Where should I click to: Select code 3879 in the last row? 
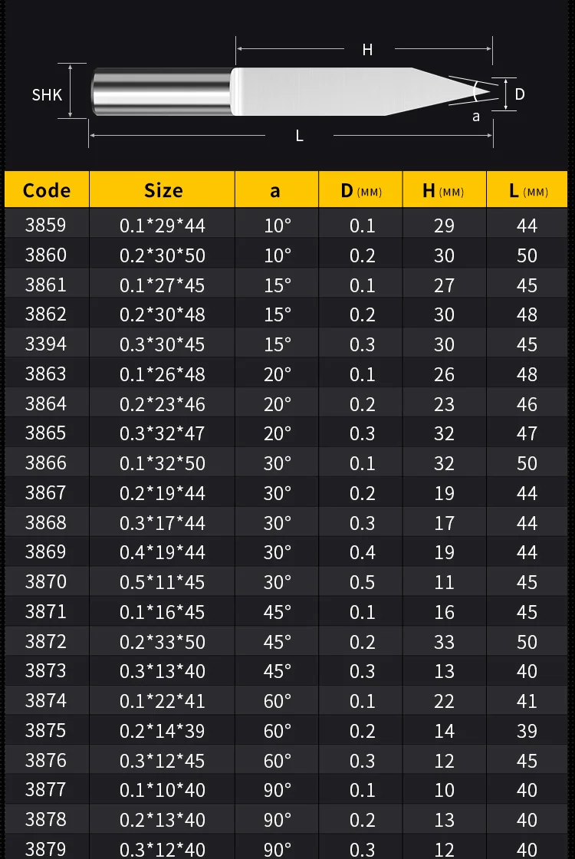pos(46,848)
